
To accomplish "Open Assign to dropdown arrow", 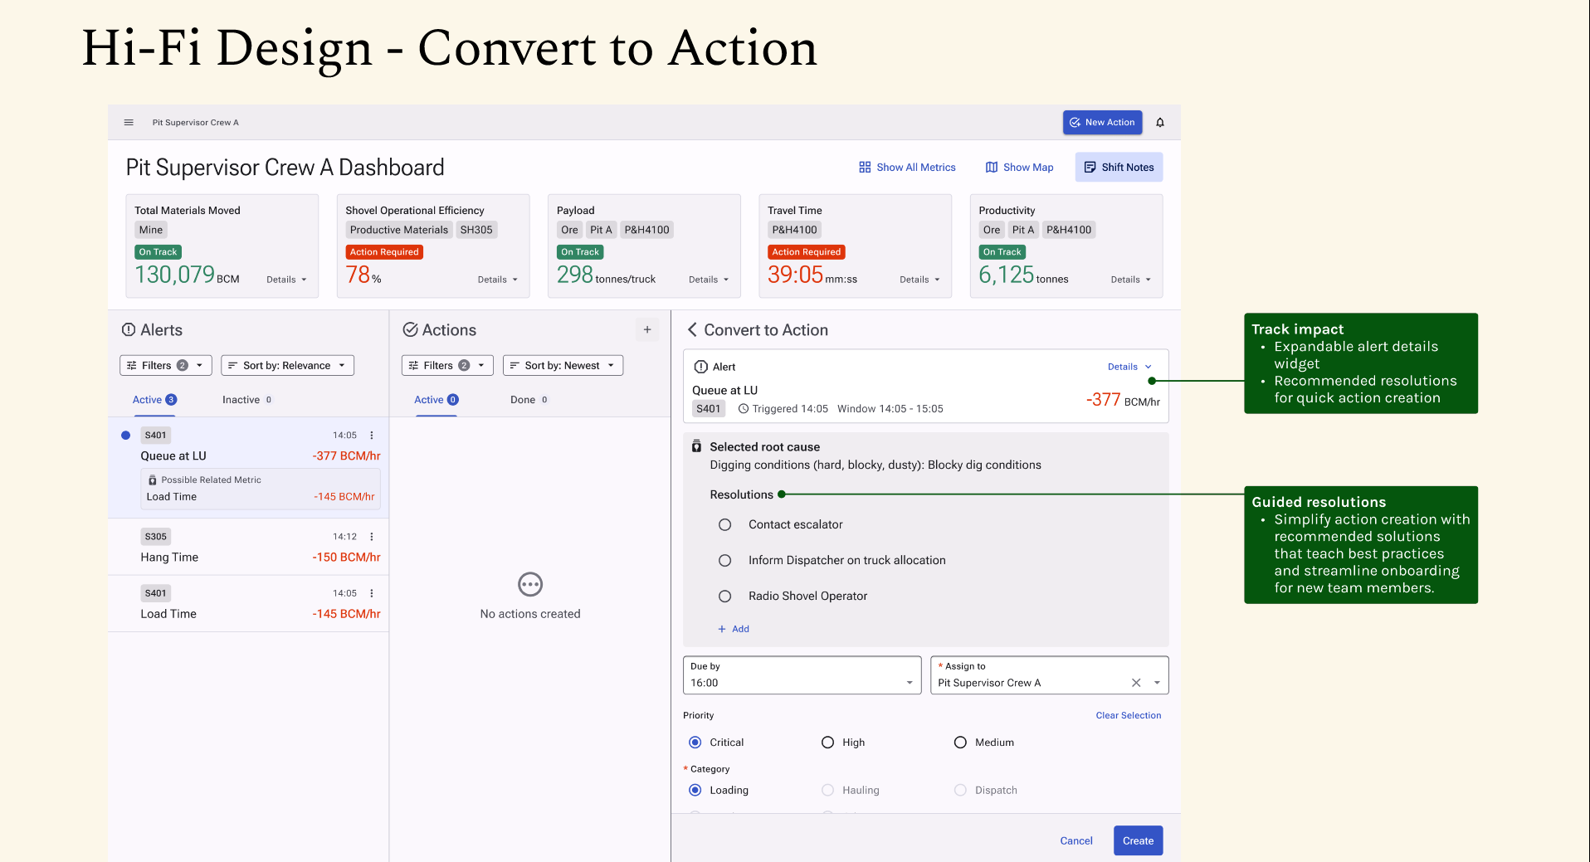I will click(1157, 683).
